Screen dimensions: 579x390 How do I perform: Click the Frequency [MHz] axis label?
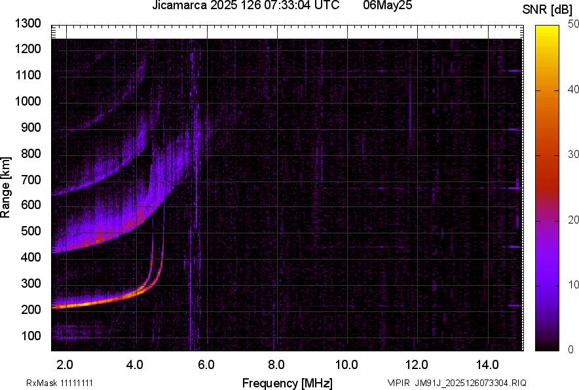pyautogui.click(x=287, y=383)
